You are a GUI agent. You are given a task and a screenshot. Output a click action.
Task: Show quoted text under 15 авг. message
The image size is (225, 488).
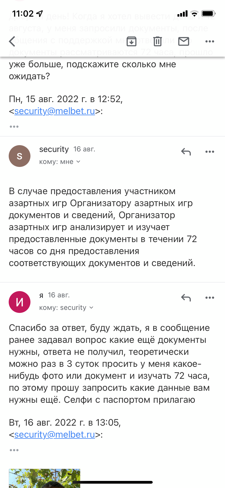14,127
